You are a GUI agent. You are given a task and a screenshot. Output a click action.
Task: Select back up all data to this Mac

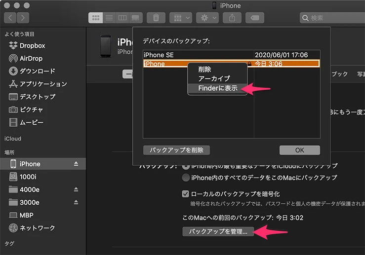tap(186, 178)
